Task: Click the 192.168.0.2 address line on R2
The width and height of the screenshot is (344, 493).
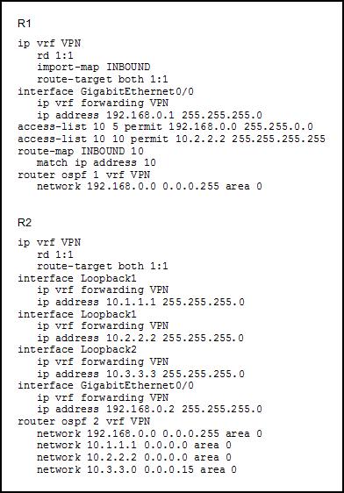Action: click(149, 409)
